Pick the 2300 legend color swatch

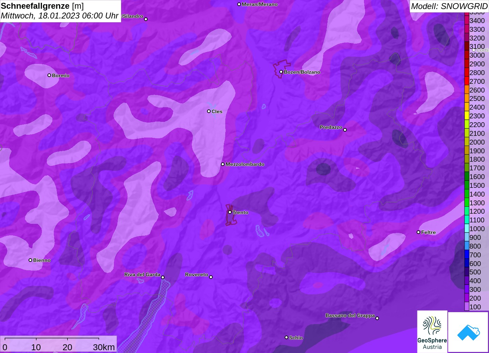pos(467,116)
